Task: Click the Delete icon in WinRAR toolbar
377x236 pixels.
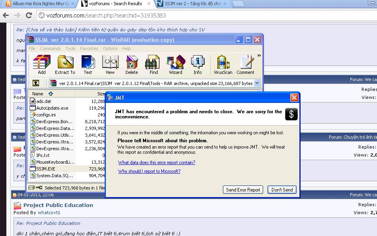Action: [132, 64]
